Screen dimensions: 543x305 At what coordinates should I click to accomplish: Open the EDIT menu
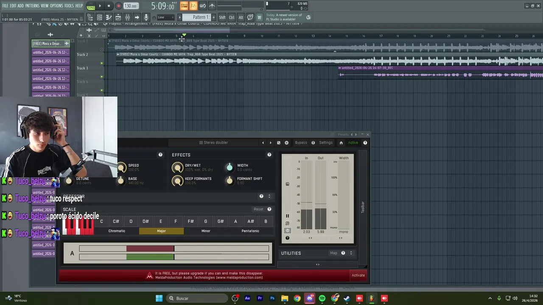[x=13, y=6]
